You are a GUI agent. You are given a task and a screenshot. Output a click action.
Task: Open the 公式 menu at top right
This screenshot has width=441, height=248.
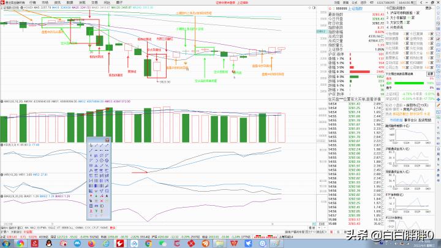(355, 2)
